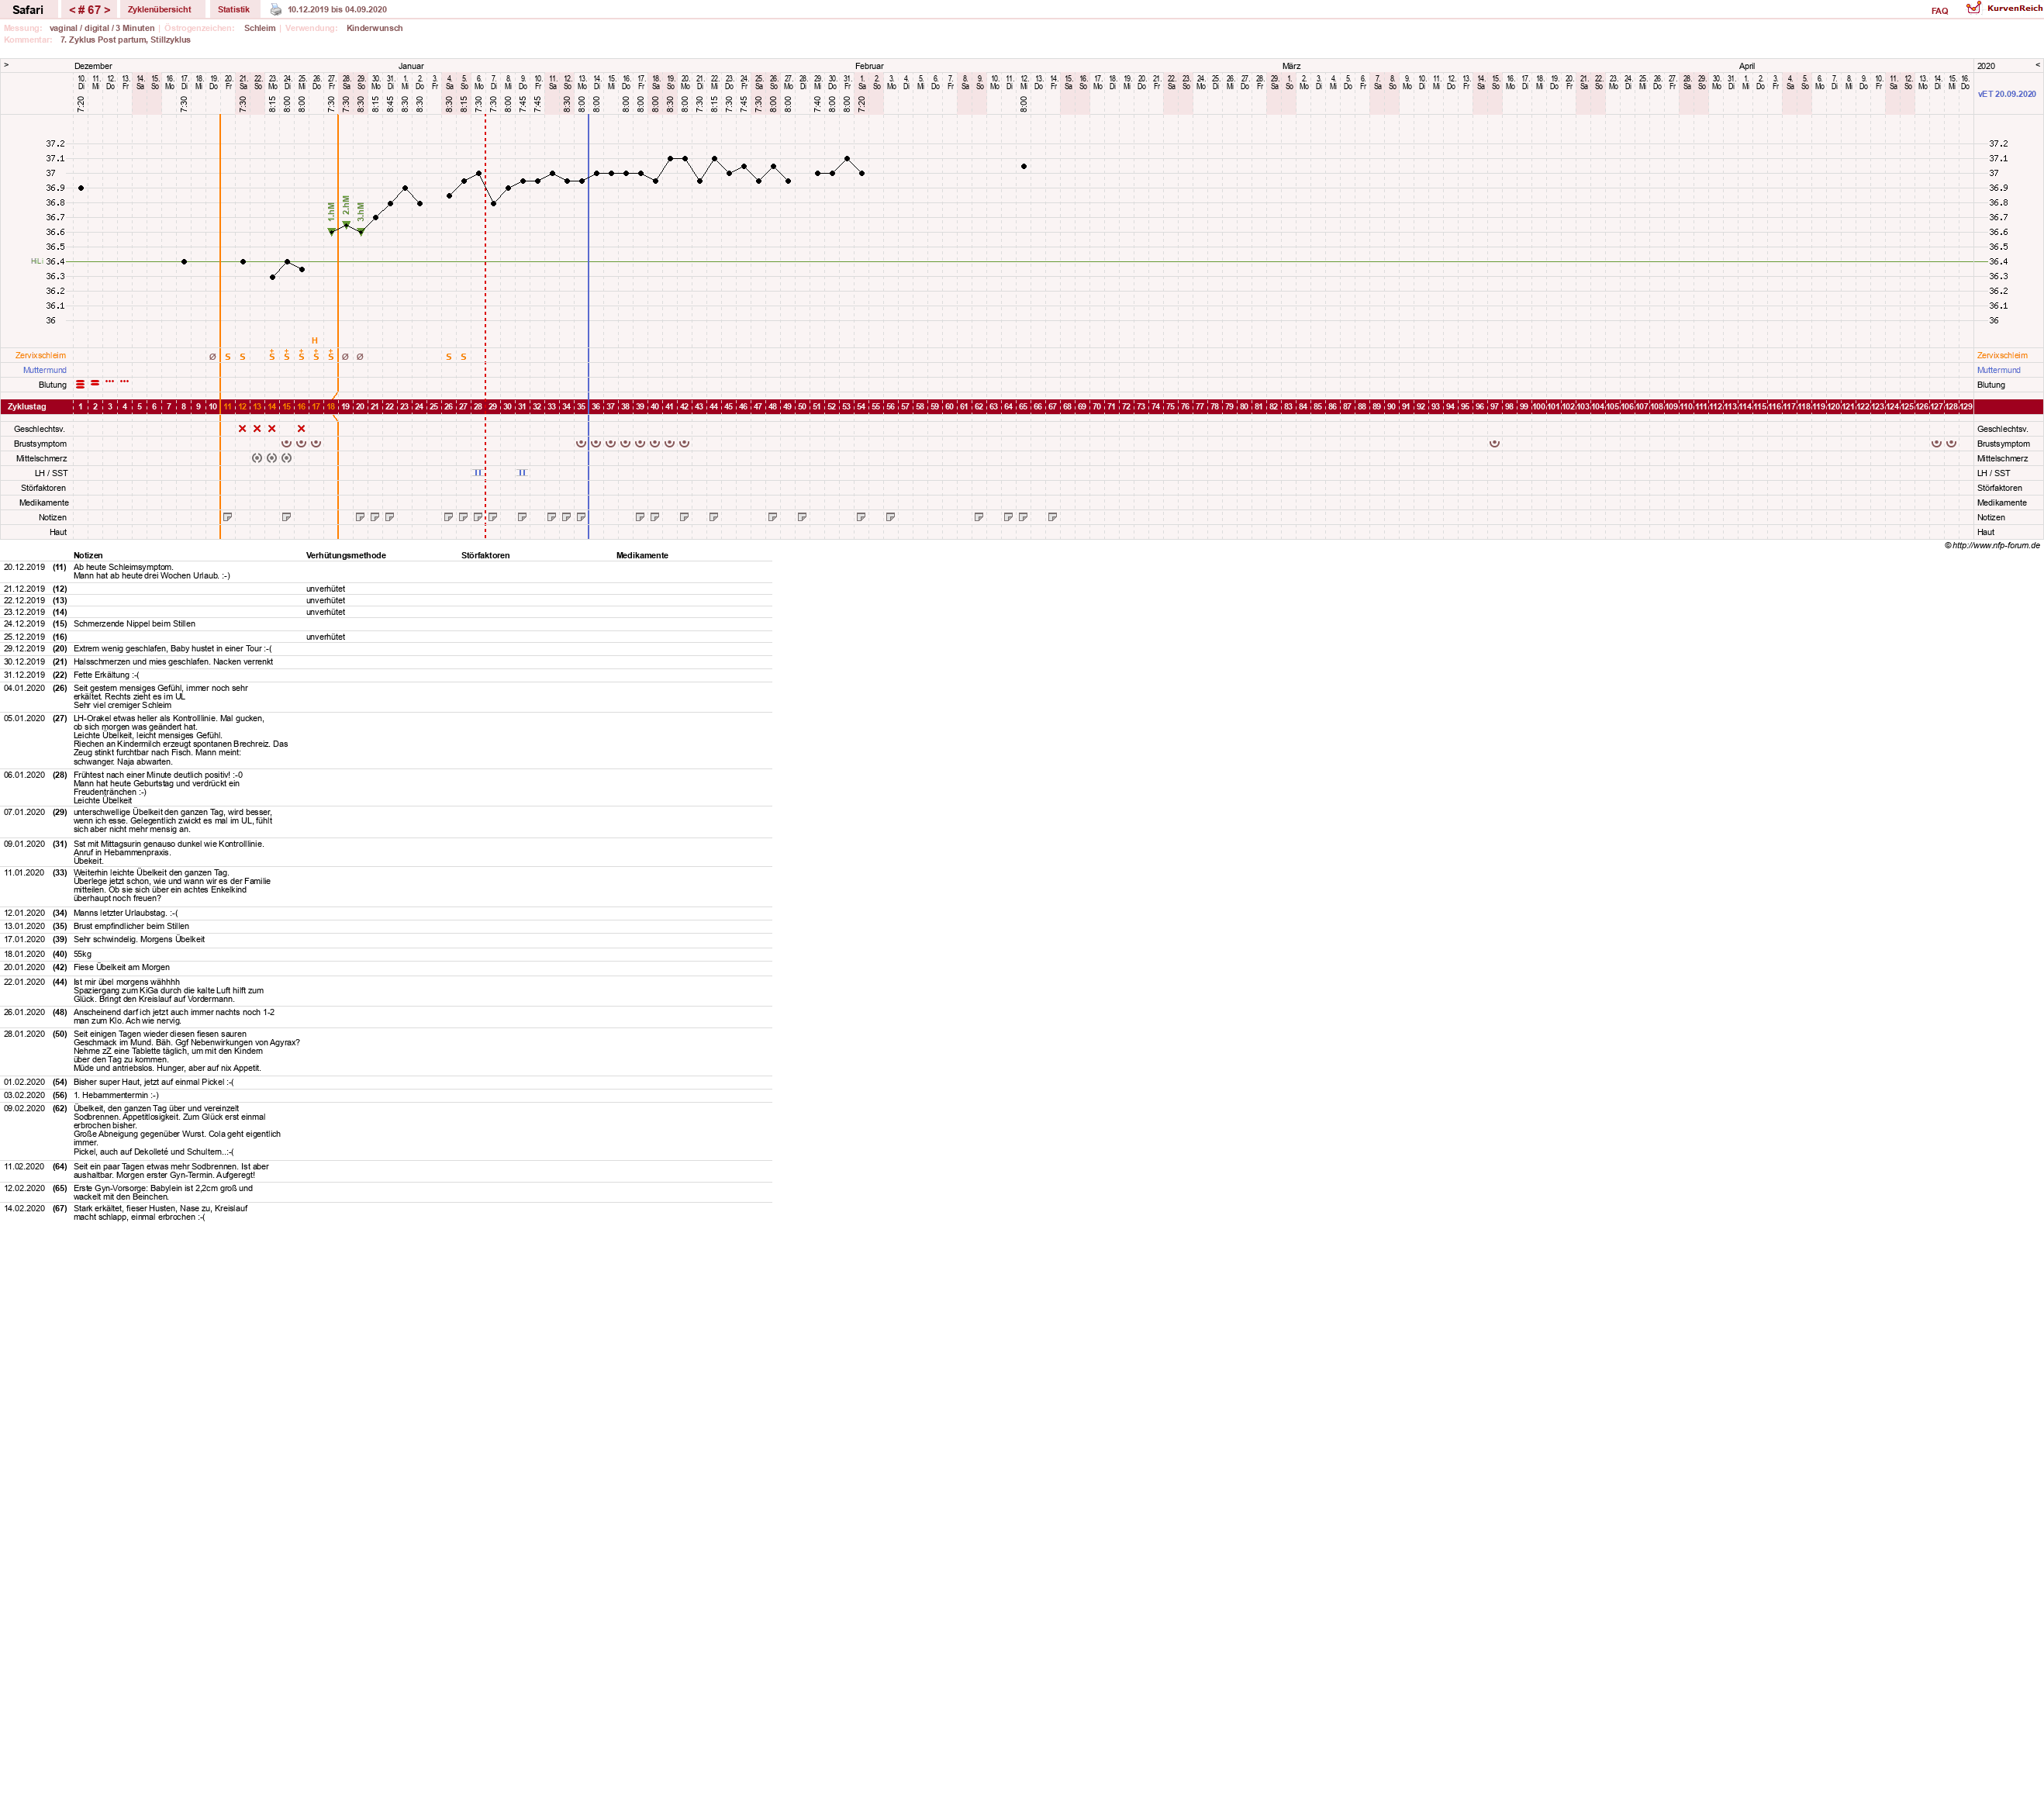Viewport: 2044px width, 1820px height.
Task: Open the note icon on cycle day 40
Action: point(655,517)
